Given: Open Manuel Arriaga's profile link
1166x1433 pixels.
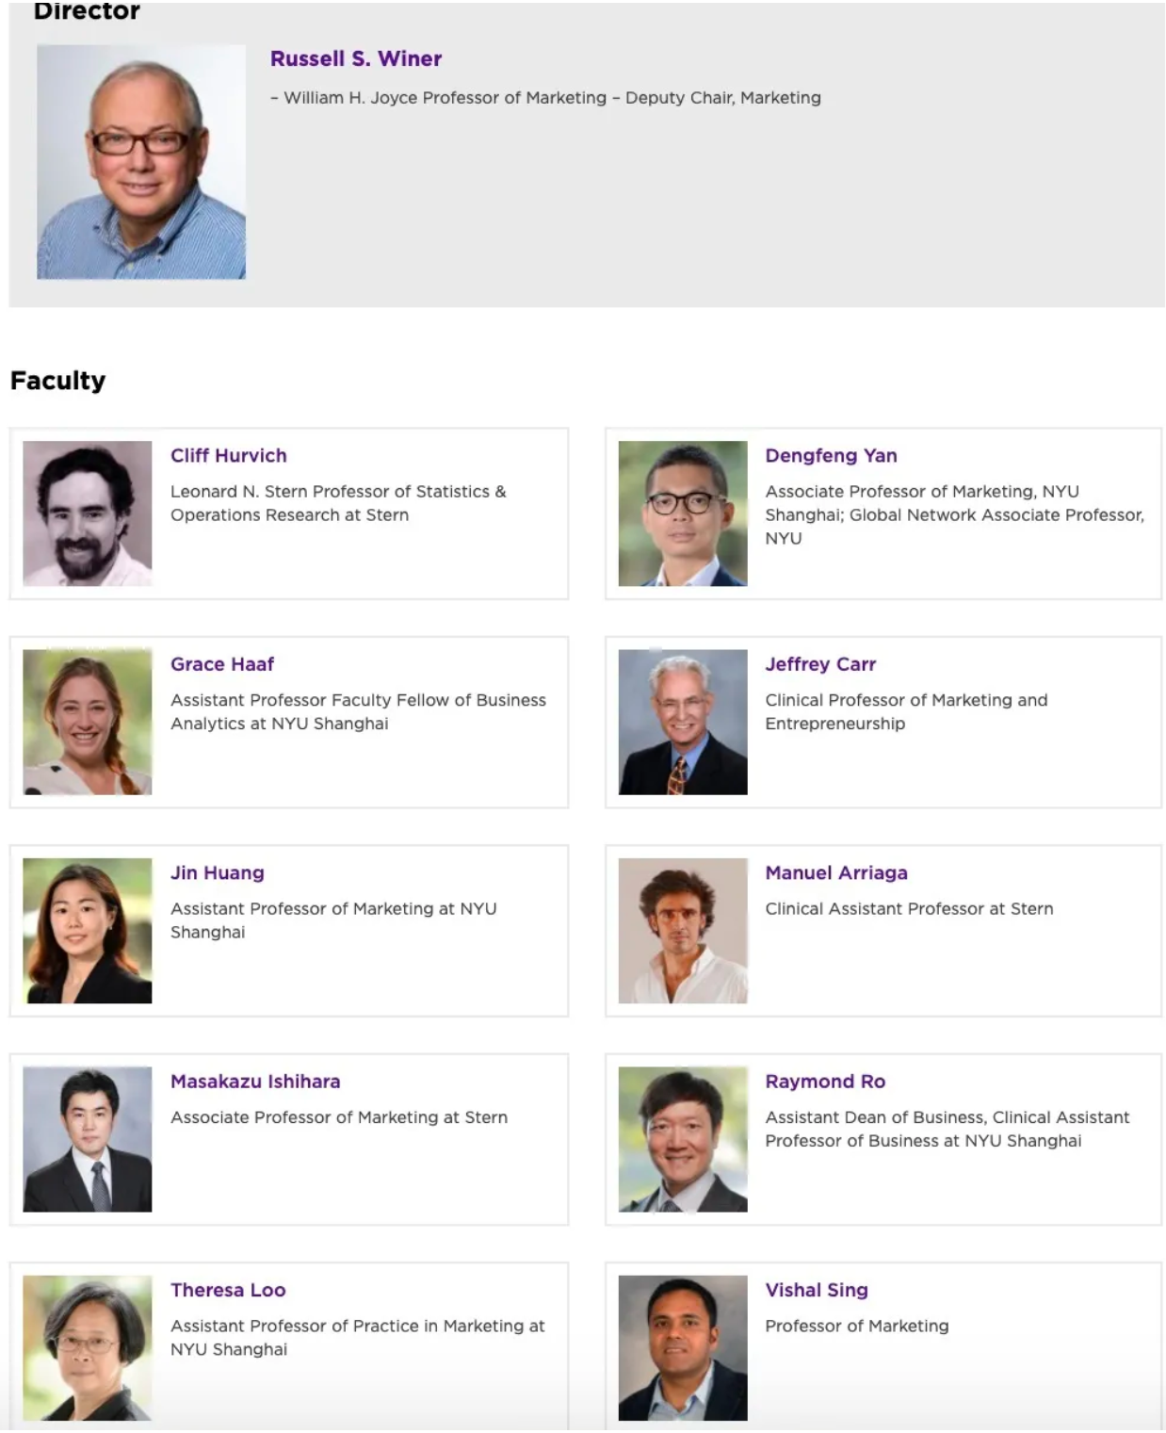Looking at the screenshot, I should click(x=836, y=872).
